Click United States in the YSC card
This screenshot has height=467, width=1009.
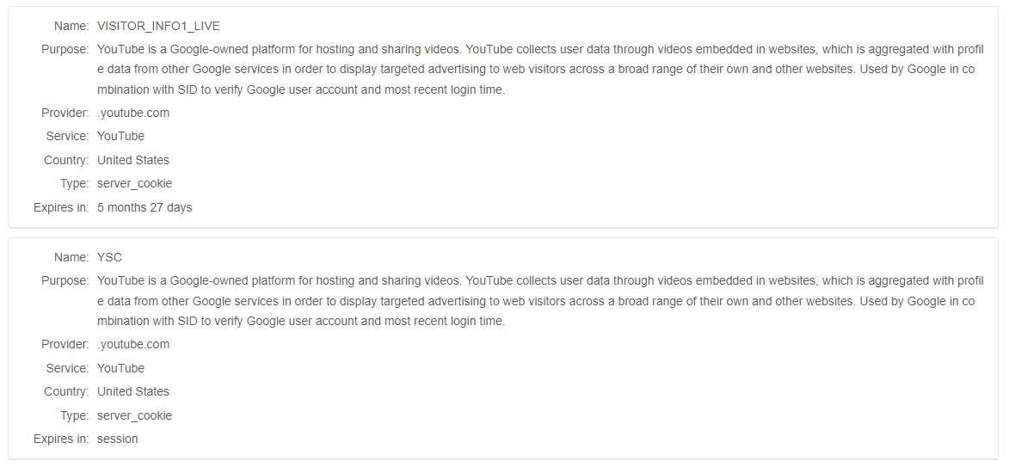tap(133, 391)
